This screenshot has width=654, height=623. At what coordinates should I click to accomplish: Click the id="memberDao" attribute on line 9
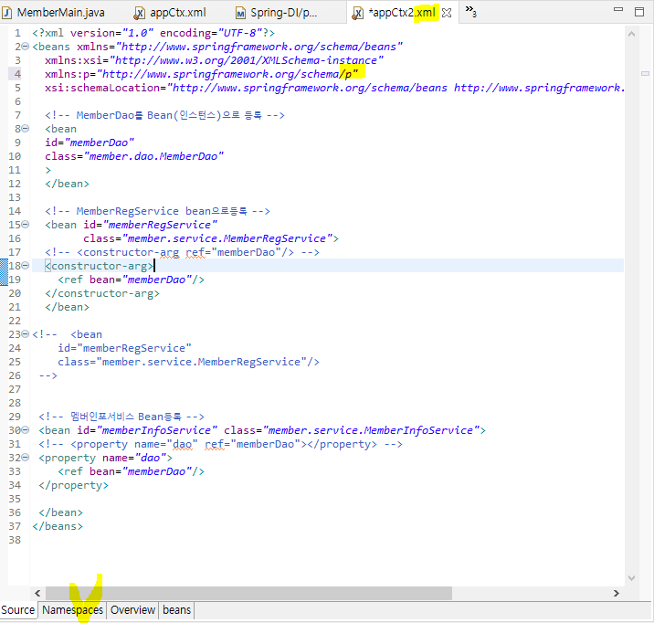[x=90, y=143]
